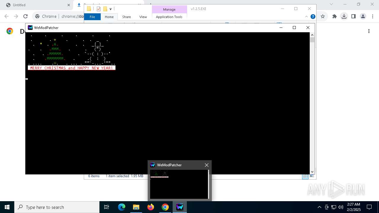Minimize the WeModPatcher window
Viewport: 379px width, 213px height.
[x=281, y=28]
